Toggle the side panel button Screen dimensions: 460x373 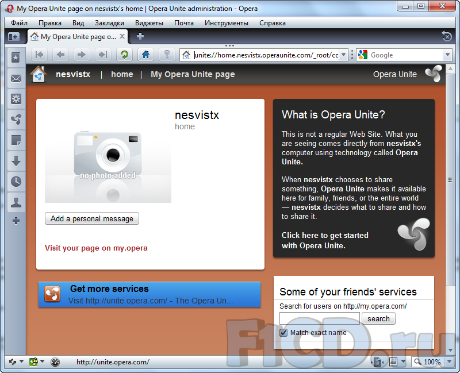click(x=14, y=37)
